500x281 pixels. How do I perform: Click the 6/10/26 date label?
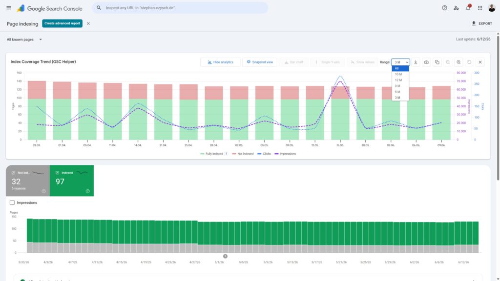(x=463, y=262)
